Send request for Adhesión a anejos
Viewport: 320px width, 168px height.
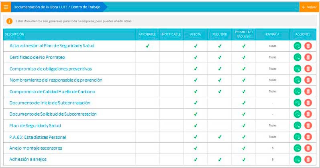tap(298, 160)
